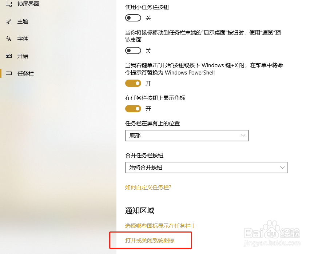Expand the combine taskbar buttons dropdown
The image size is (318, 254).
tap(207, 168)
